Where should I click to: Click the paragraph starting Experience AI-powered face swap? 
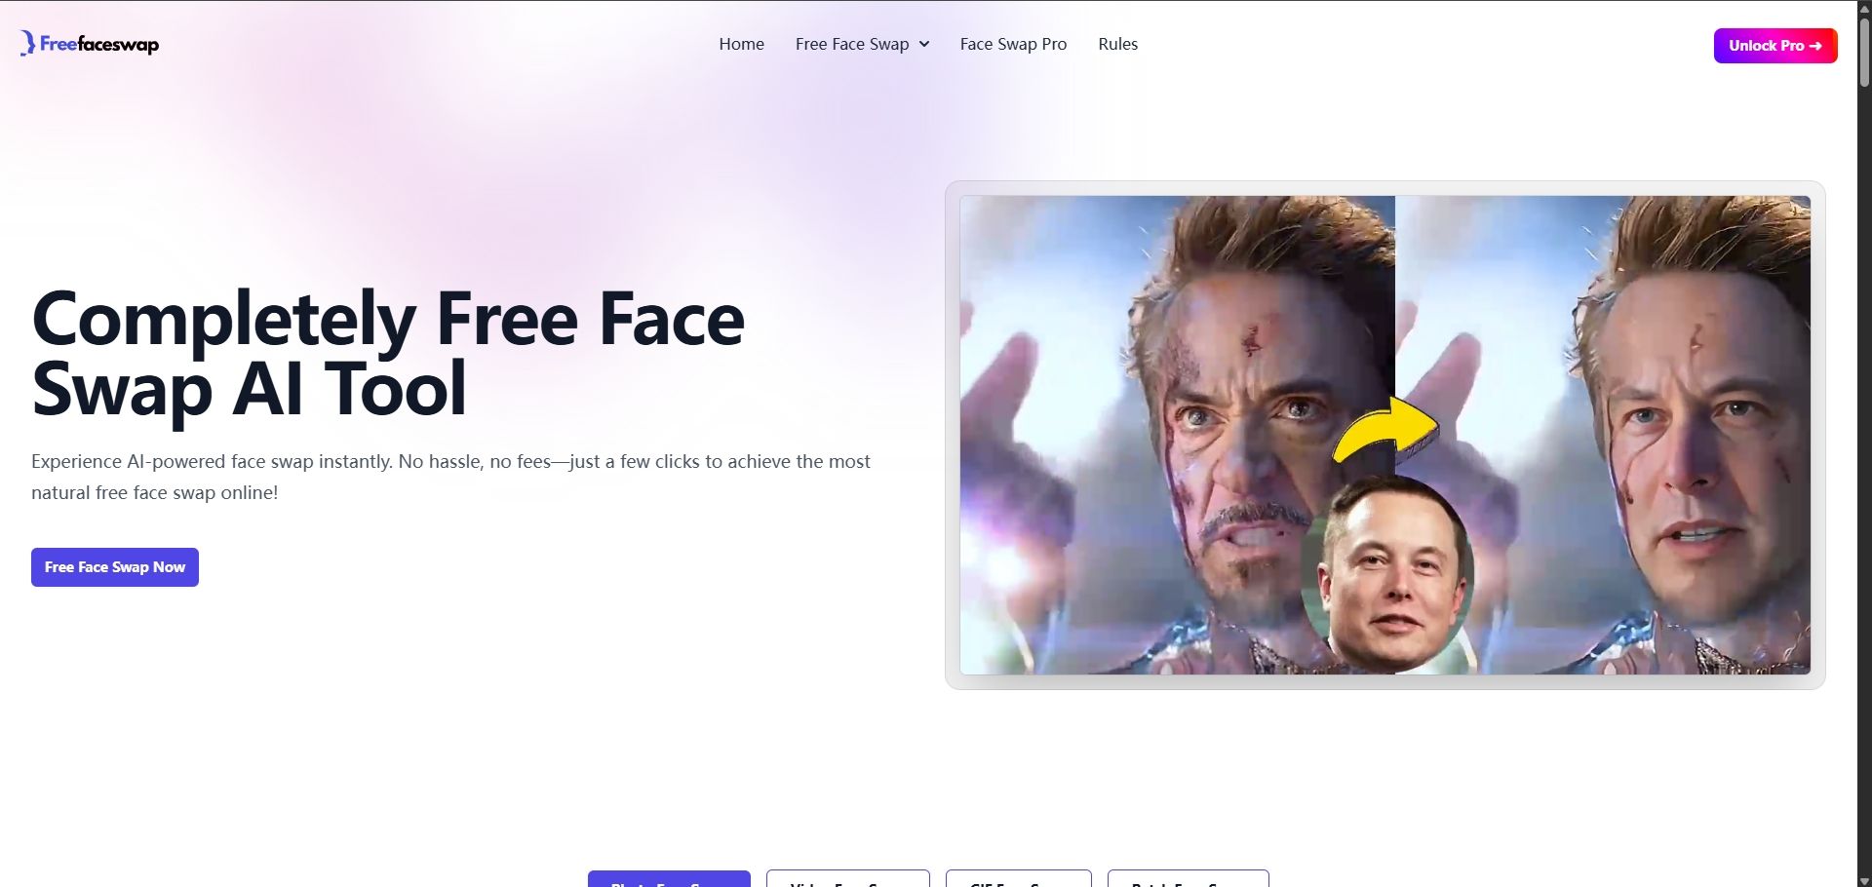(450, 477)
